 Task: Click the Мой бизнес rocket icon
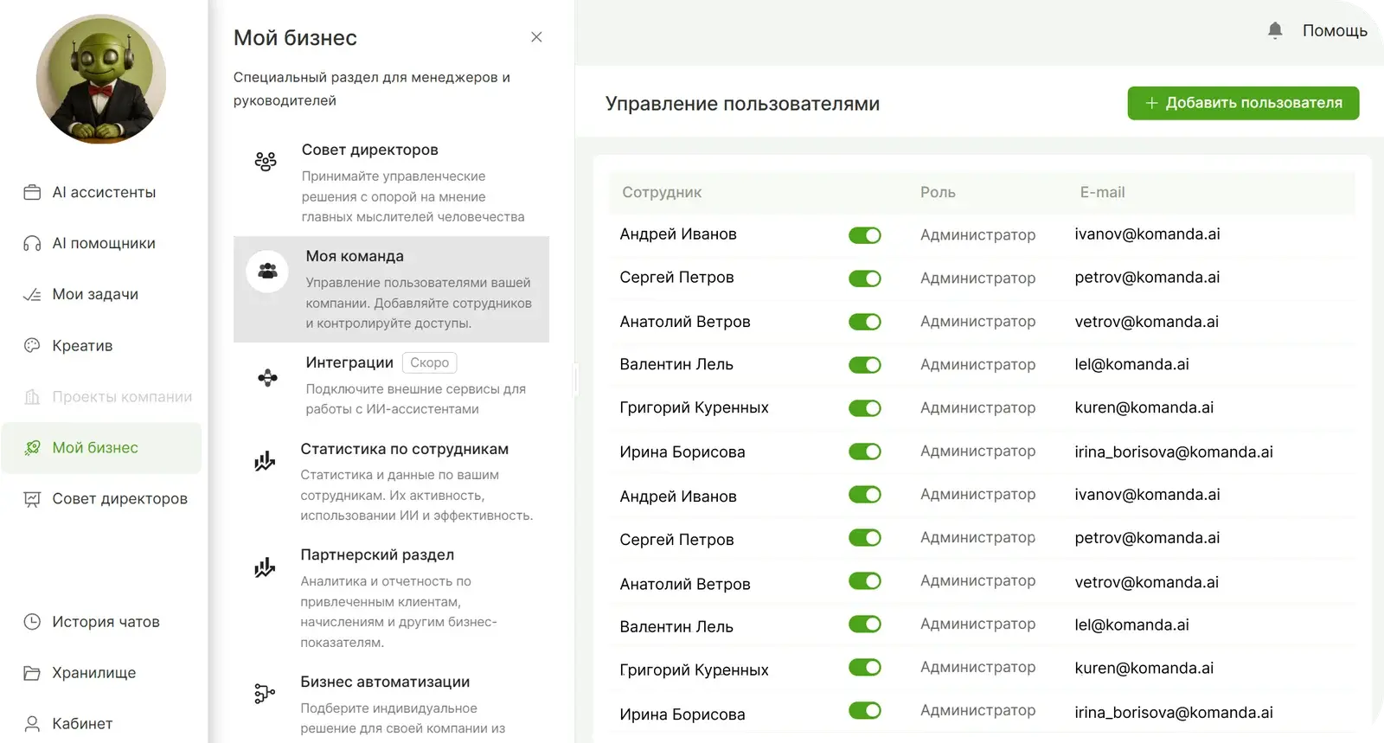click(x=32, y=447)
